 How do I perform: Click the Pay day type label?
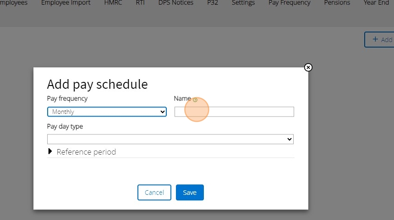click(65, 126)
